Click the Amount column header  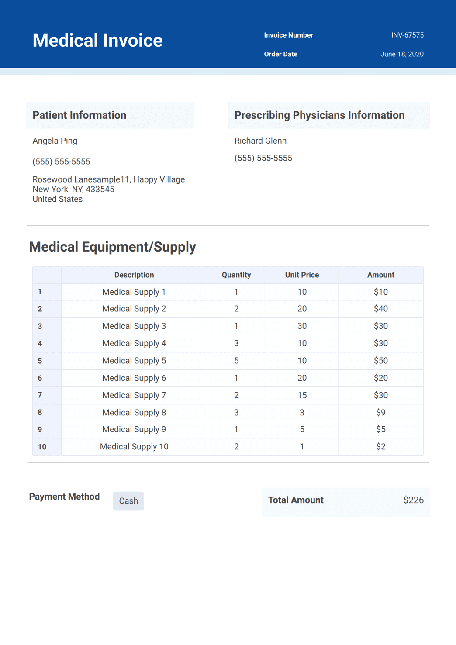point(380,275)
